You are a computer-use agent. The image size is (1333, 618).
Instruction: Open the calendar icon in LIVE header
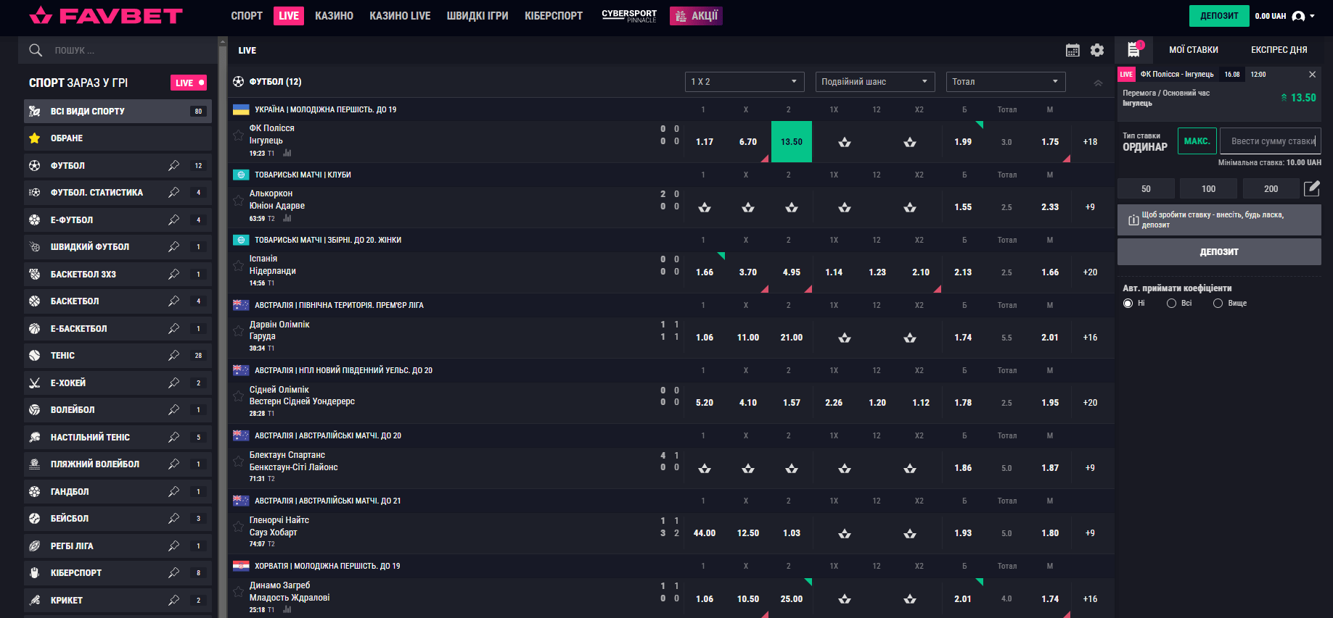(x=1072, y=50)
